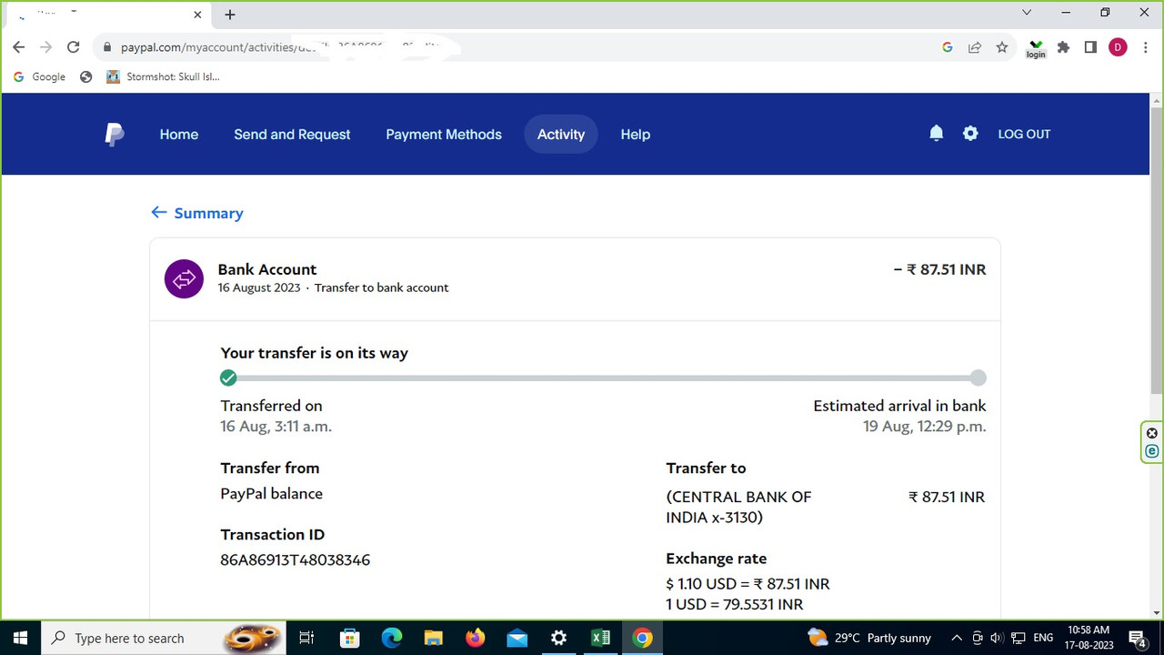Viewport: 1164px width, 655px height.
Task: Open the Chrome extensions puzzle menu
Action: click(x=1063, y=47)
